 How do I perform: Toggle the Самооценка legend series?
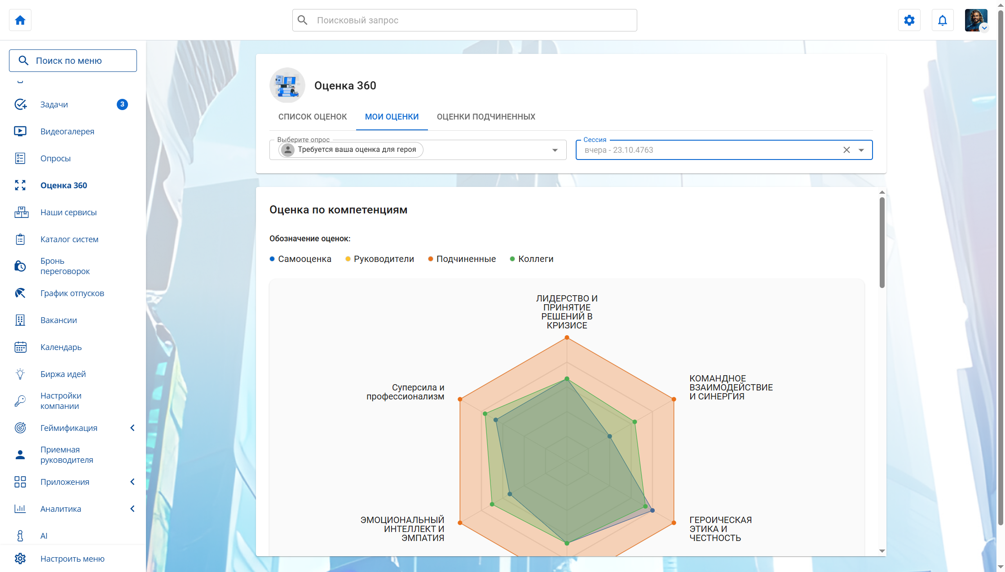click(x=304, y=259)
